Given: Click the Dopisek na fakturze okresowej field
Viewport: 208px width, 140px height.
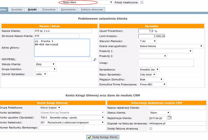Looking at the screenshot, I should (177, 124).
